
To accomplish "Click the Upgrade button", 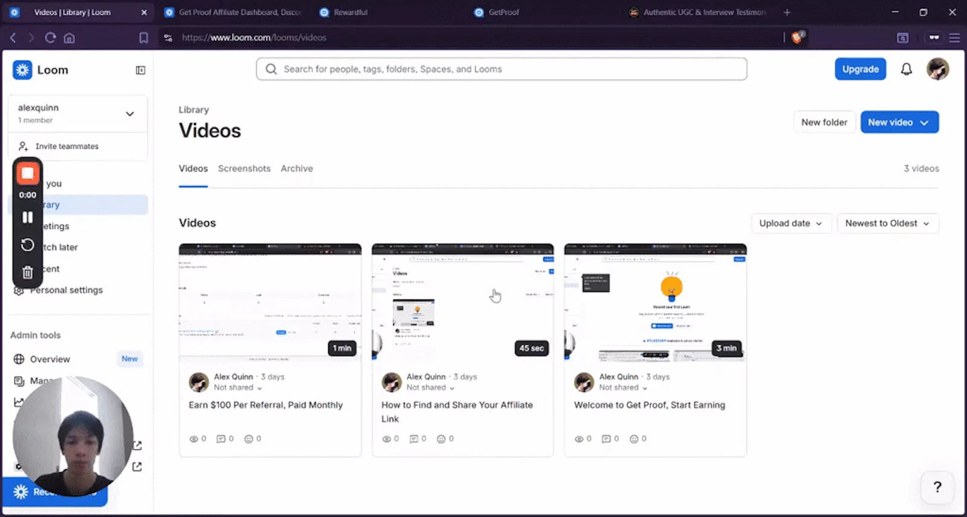I will click(x=861, y=69).
